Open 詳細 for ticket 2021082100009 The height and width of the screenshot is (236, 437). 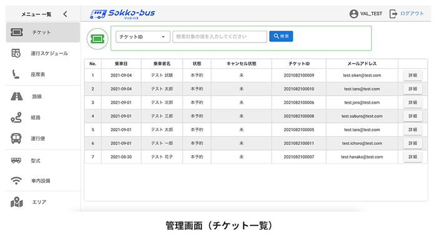pyautogui.click(x=413, y=75)
